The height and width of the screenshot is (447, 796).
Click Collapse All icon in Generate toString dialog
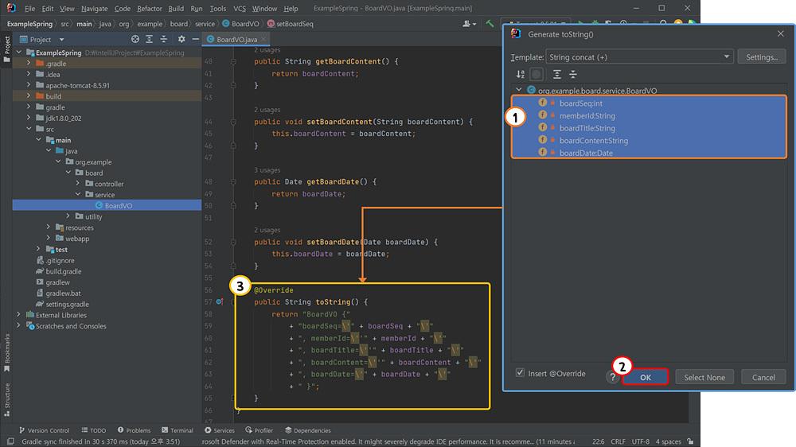(x=573, y=74)
